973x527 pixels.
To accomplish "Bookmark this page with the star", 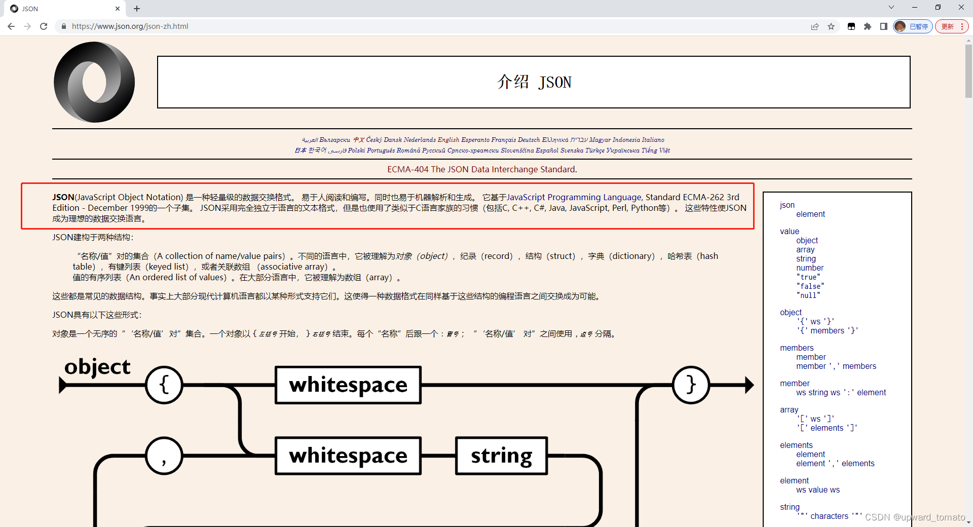I will pos(831,26).
